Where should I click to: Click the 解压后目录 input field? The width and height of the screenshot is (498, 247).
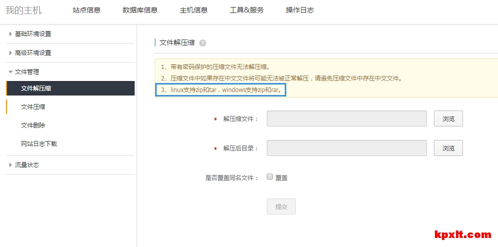pyautogui.click(x=346, y=148)
